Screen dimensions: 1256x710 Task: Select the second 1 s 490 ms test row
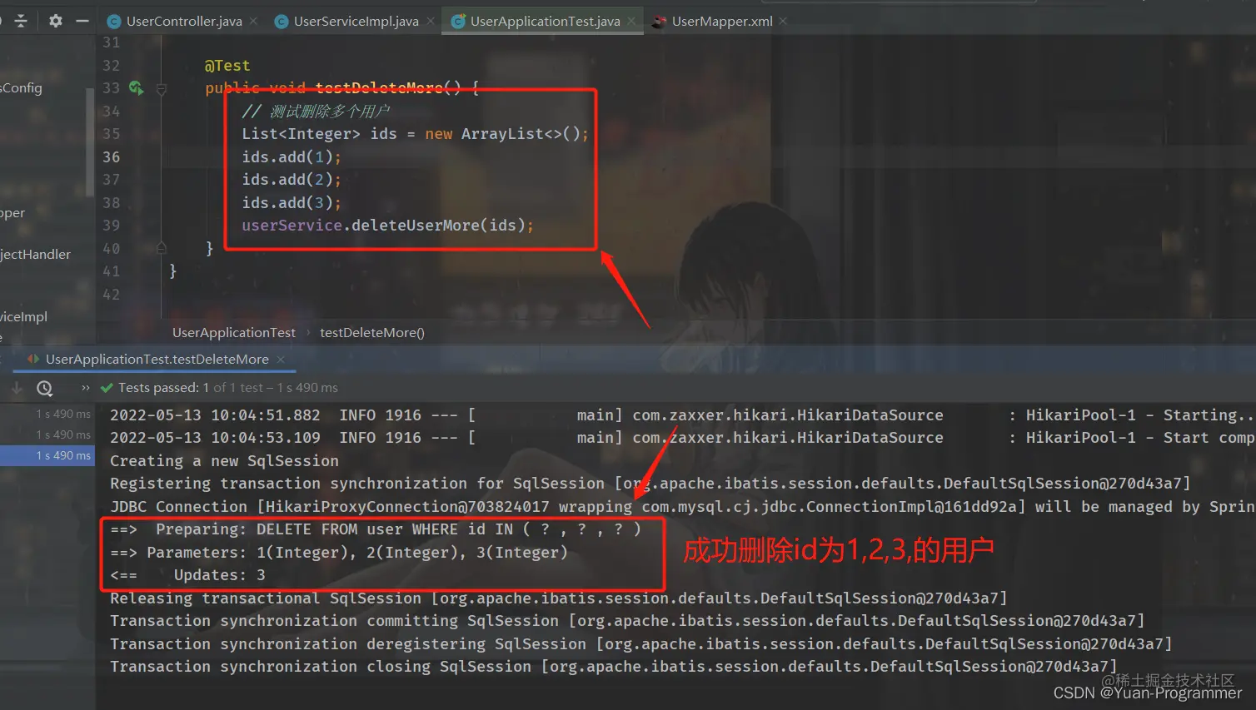[x=47, y=434]
